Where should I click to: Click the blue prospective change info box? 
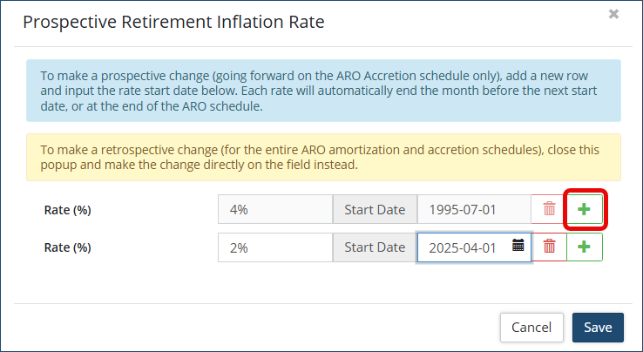click(323, 91)
